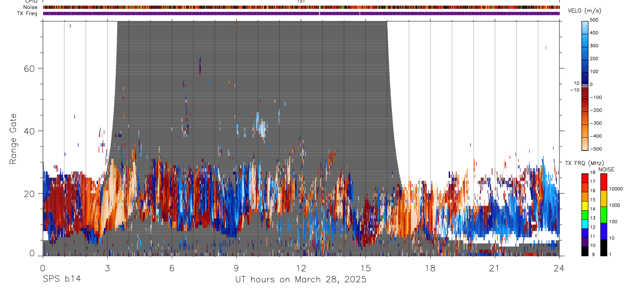Click the black bottom NOISE legend swatch
629x290 pixels.
point(603,248)
